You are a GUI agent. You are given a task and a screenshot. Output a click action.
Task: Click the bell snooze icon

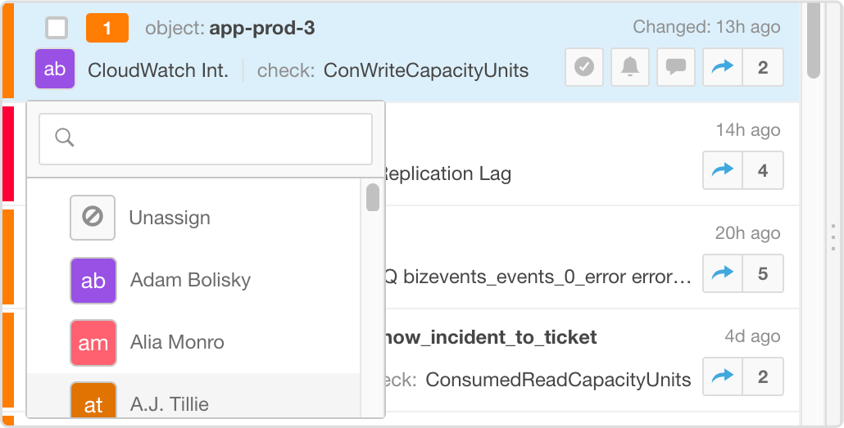(x=629, y=68)
